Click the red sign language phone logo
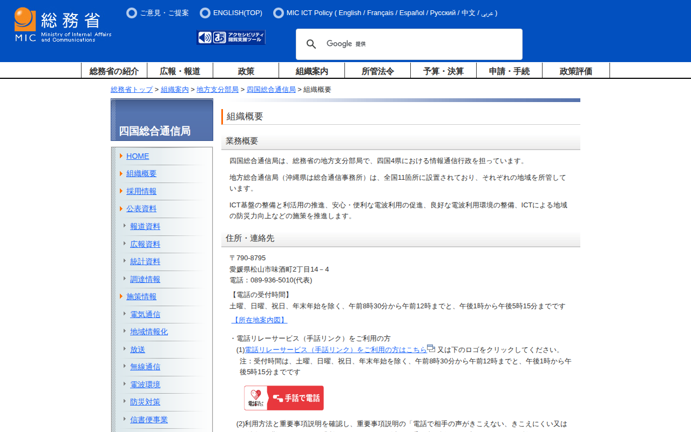 click(x=284, y=398)
